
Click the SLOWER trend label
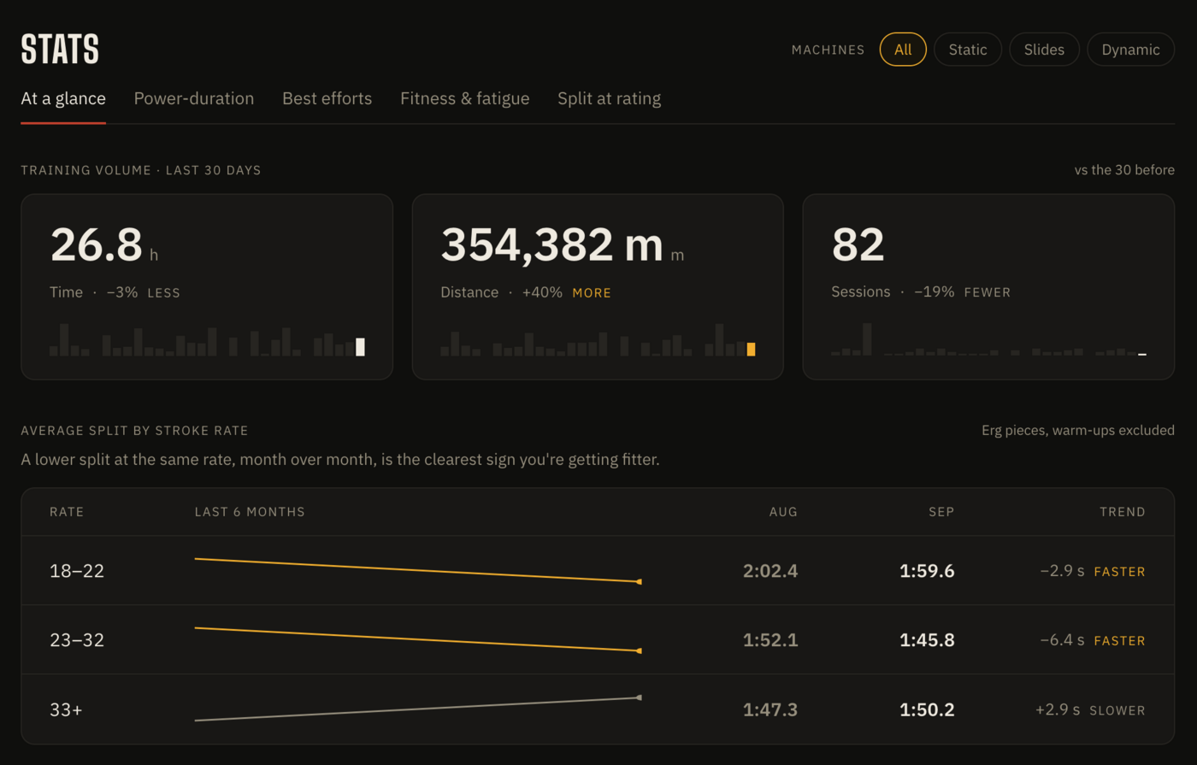1117,710
